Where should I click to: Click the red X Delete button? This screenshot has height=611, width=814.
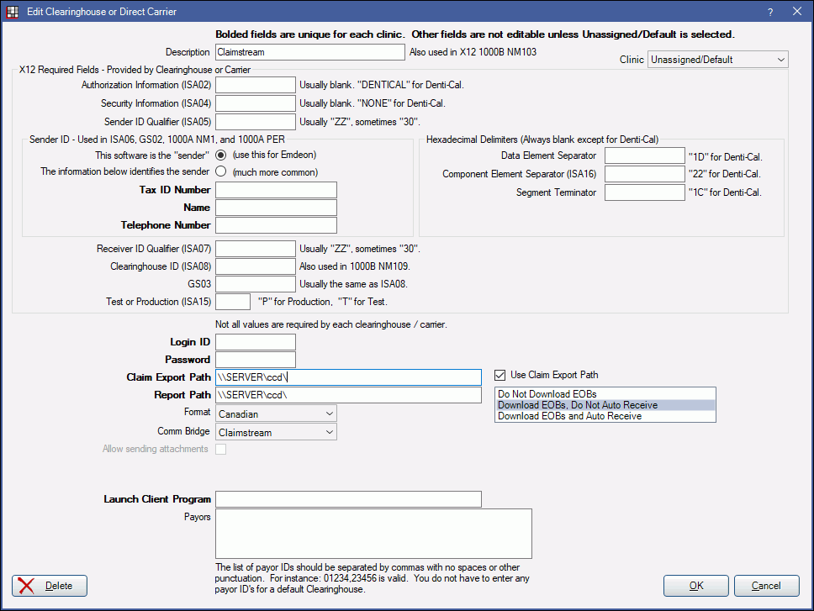[50, 586]
